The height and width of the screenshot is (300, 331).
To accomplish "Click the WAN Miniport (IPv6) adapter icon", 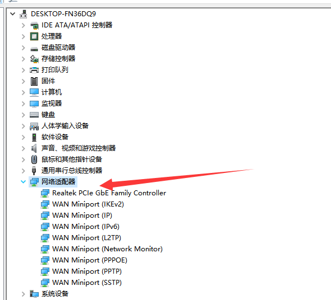I will coord(45,227).
